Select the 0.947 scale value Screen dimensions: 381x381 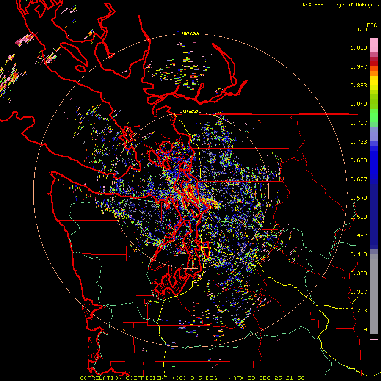tap(359, 66)
